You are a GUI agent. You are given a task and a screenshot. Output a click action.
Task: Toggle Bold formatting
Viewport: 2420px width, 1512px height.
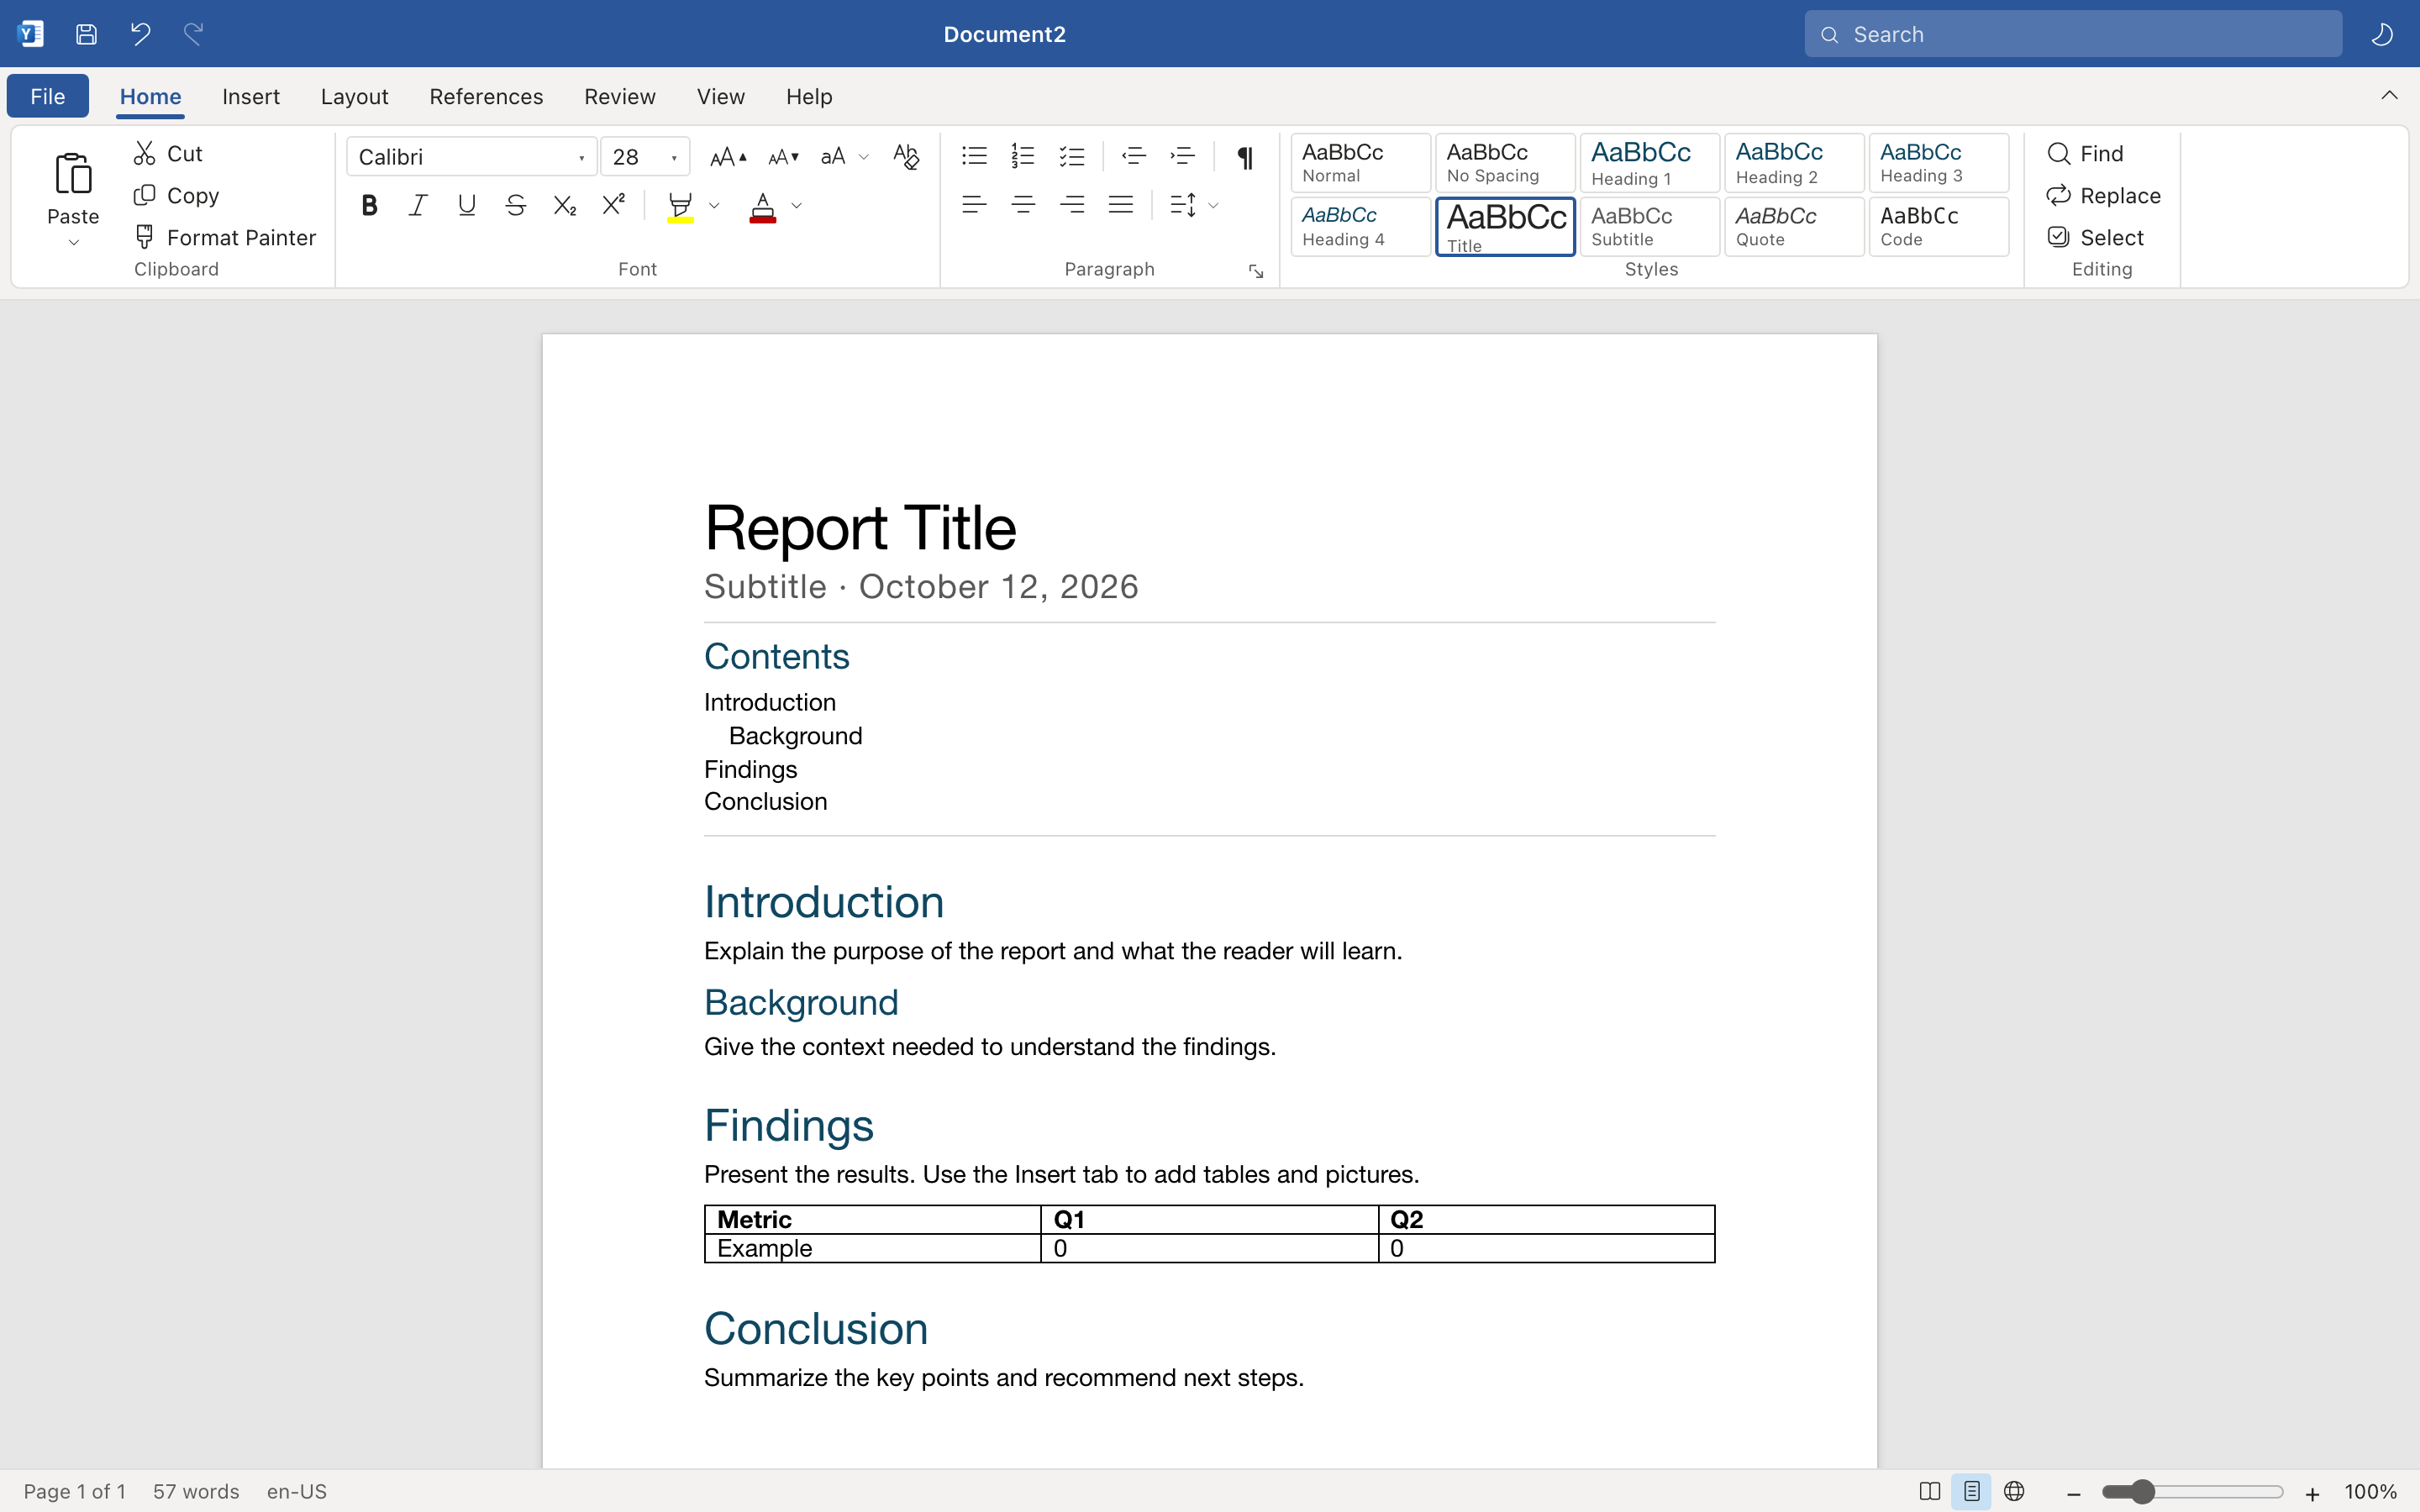(369, 205)
